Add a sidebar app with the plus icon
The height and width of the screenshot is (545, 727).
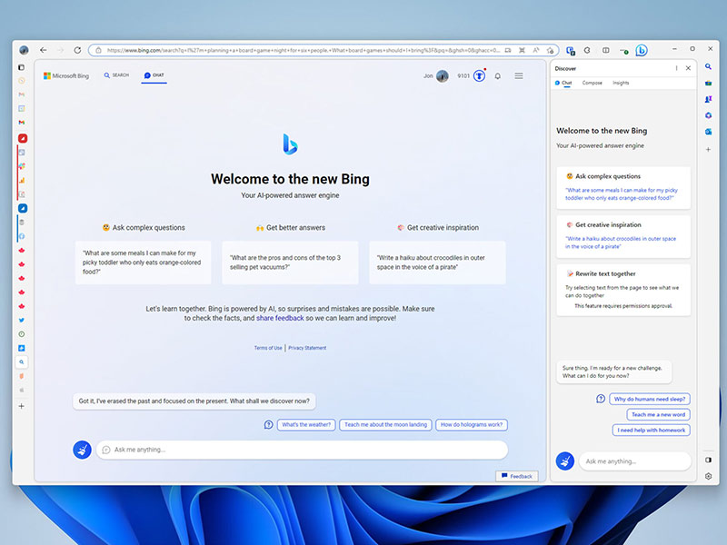[x=709, y=150]
